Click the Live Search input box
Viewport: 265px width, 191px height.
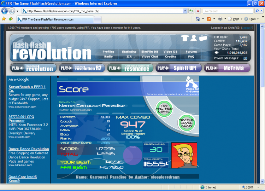(228, 11)
